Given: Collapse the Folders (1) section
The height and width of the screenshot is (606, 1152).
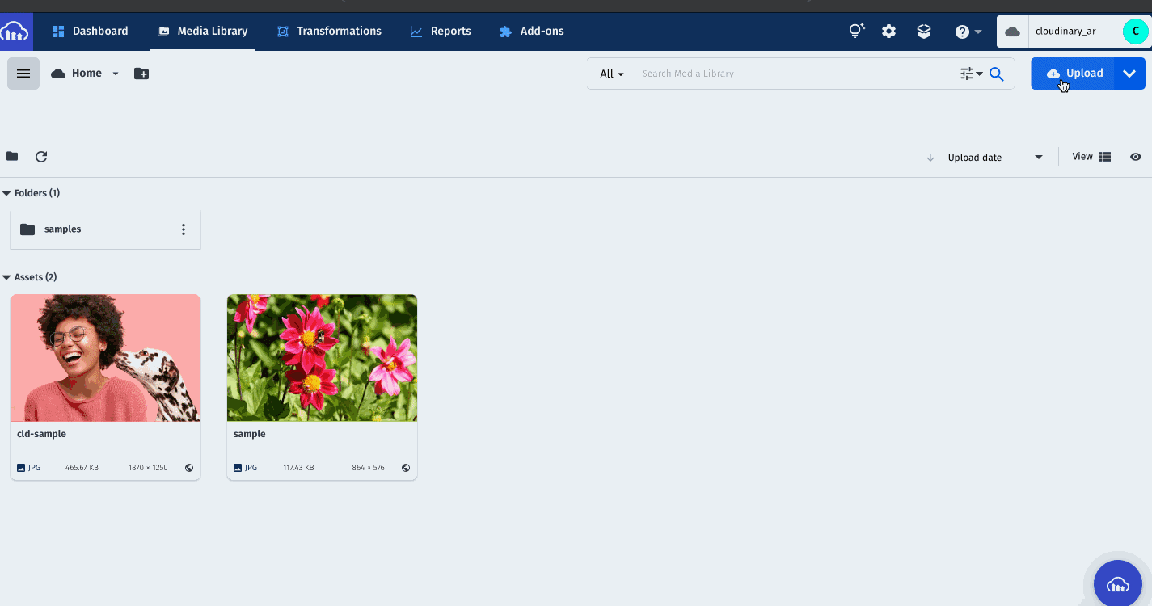Looking at the screenshot, I should click(7, 192).
